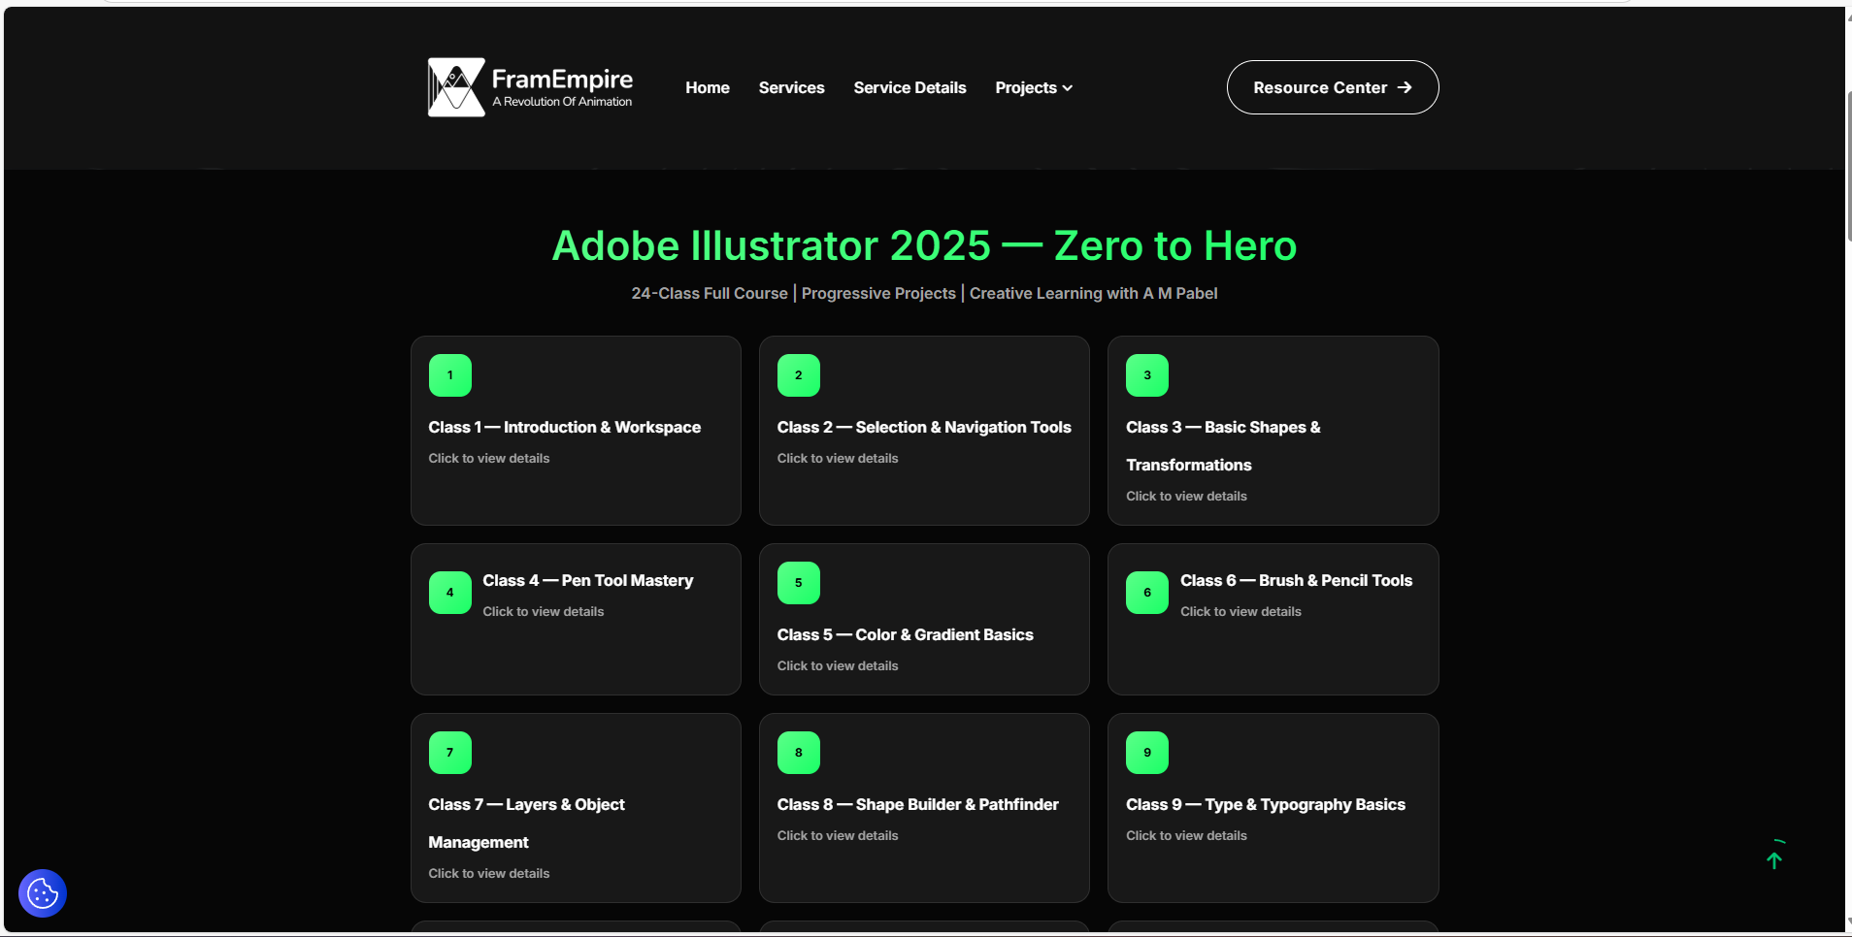The height and width of the screenshot is (937, 1852).
Task: Click the green number 6 badge
Action: tap(1147, 593)
